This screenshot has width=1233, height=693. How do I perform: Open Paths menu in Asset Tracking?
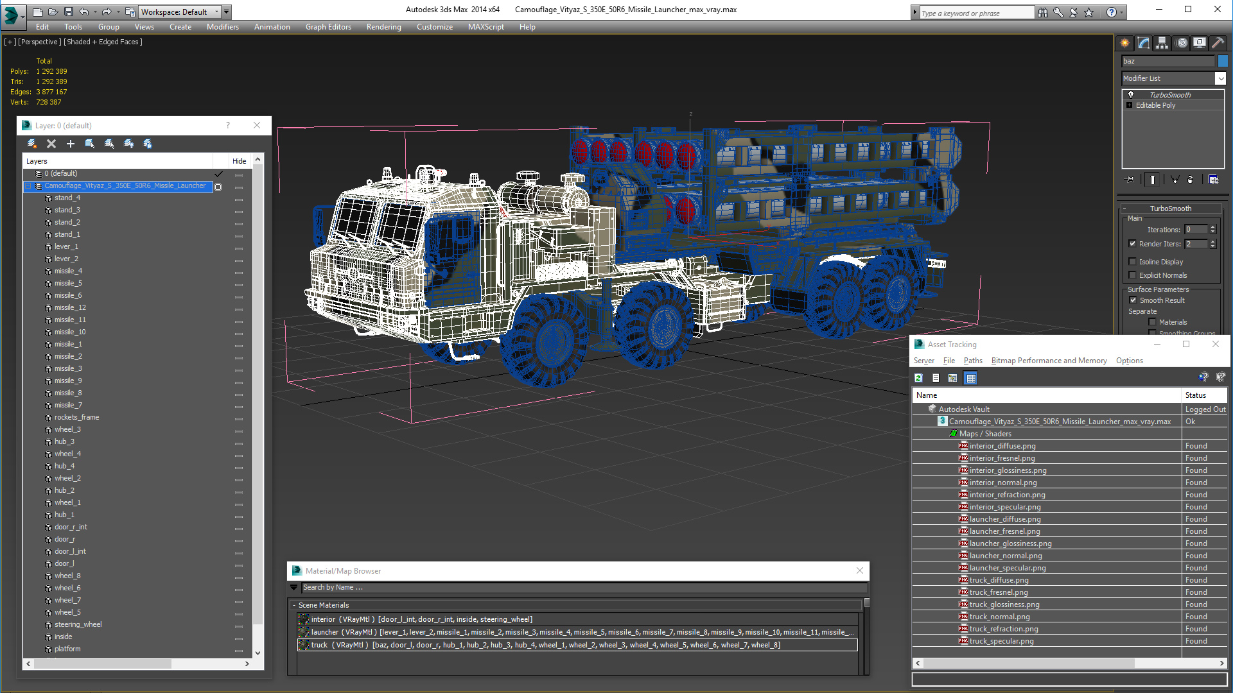[x=973, y=361]
